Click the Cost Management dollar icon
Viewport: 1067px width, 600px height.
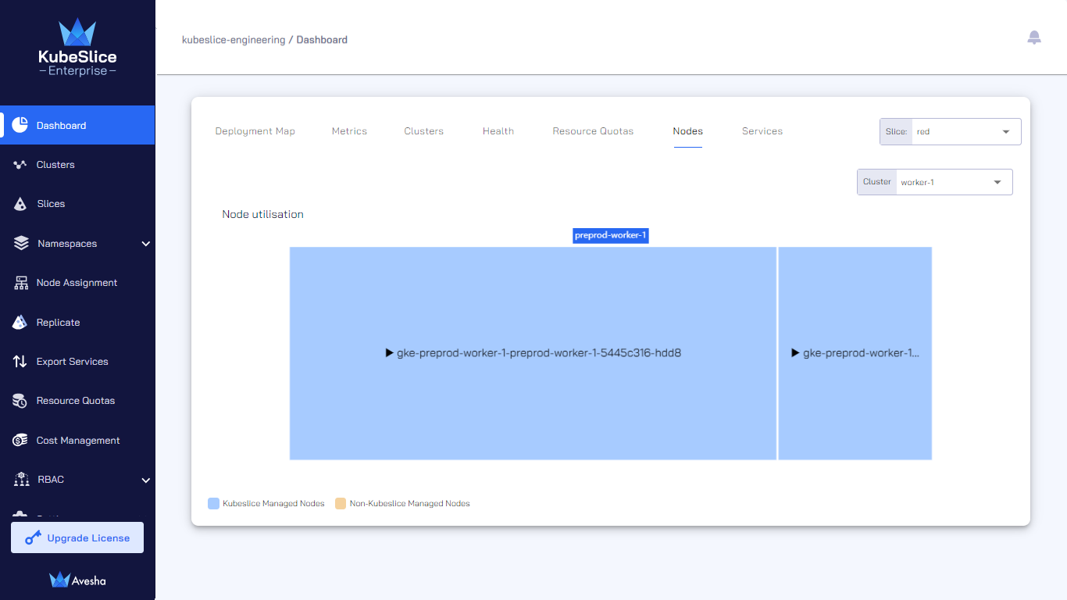point(20,441)
